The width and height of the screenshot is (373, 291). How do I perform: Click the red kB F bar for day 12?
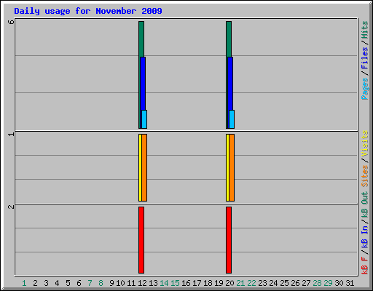[x=141, y=240]
